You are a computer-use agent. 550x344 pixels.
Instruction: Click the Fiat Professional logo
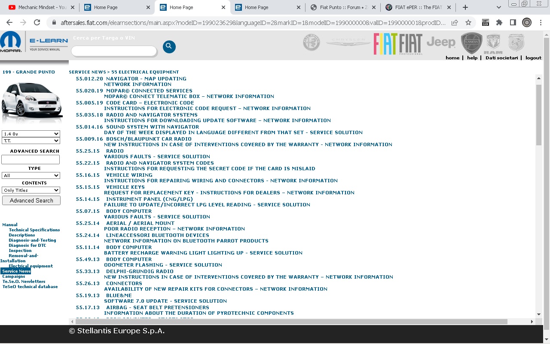click(411, 44)
